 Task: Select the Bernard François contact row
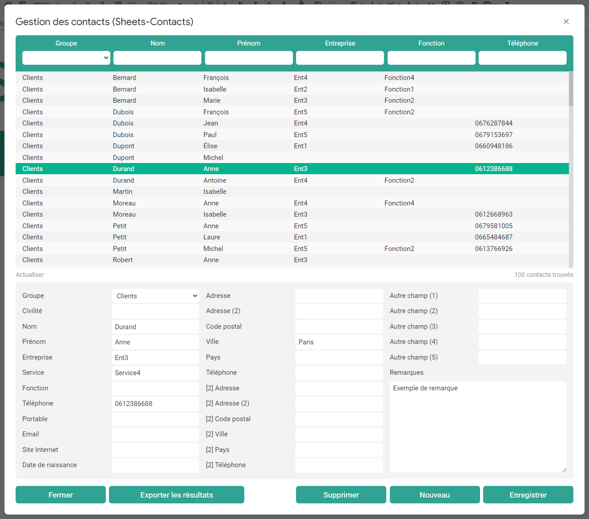tap(292, 78)
